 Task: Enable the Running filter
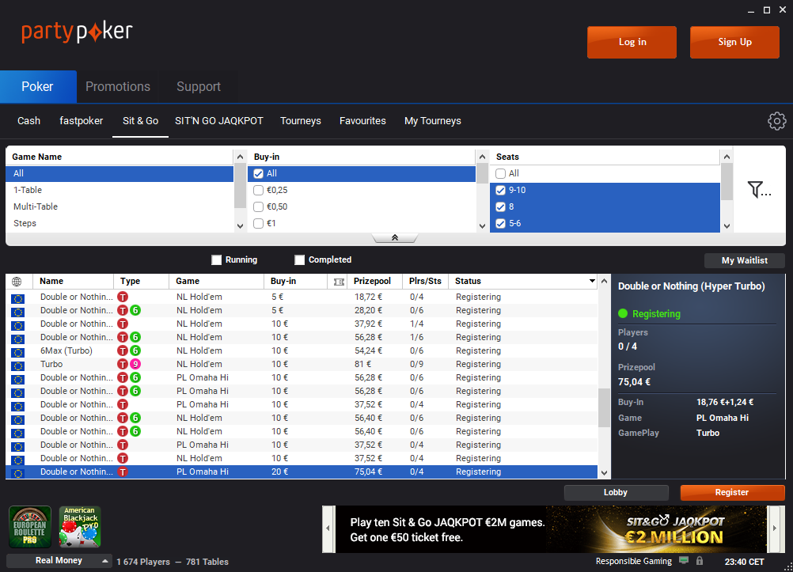217,259
